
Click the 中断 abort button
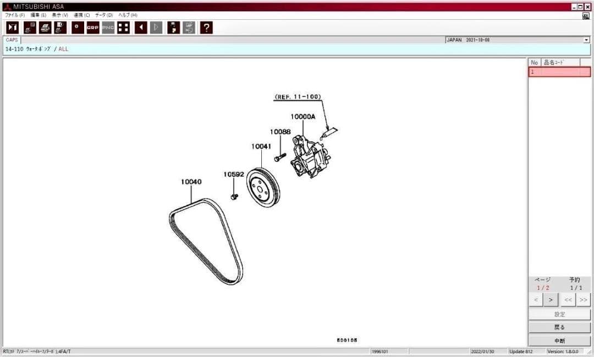click(559, 340)
